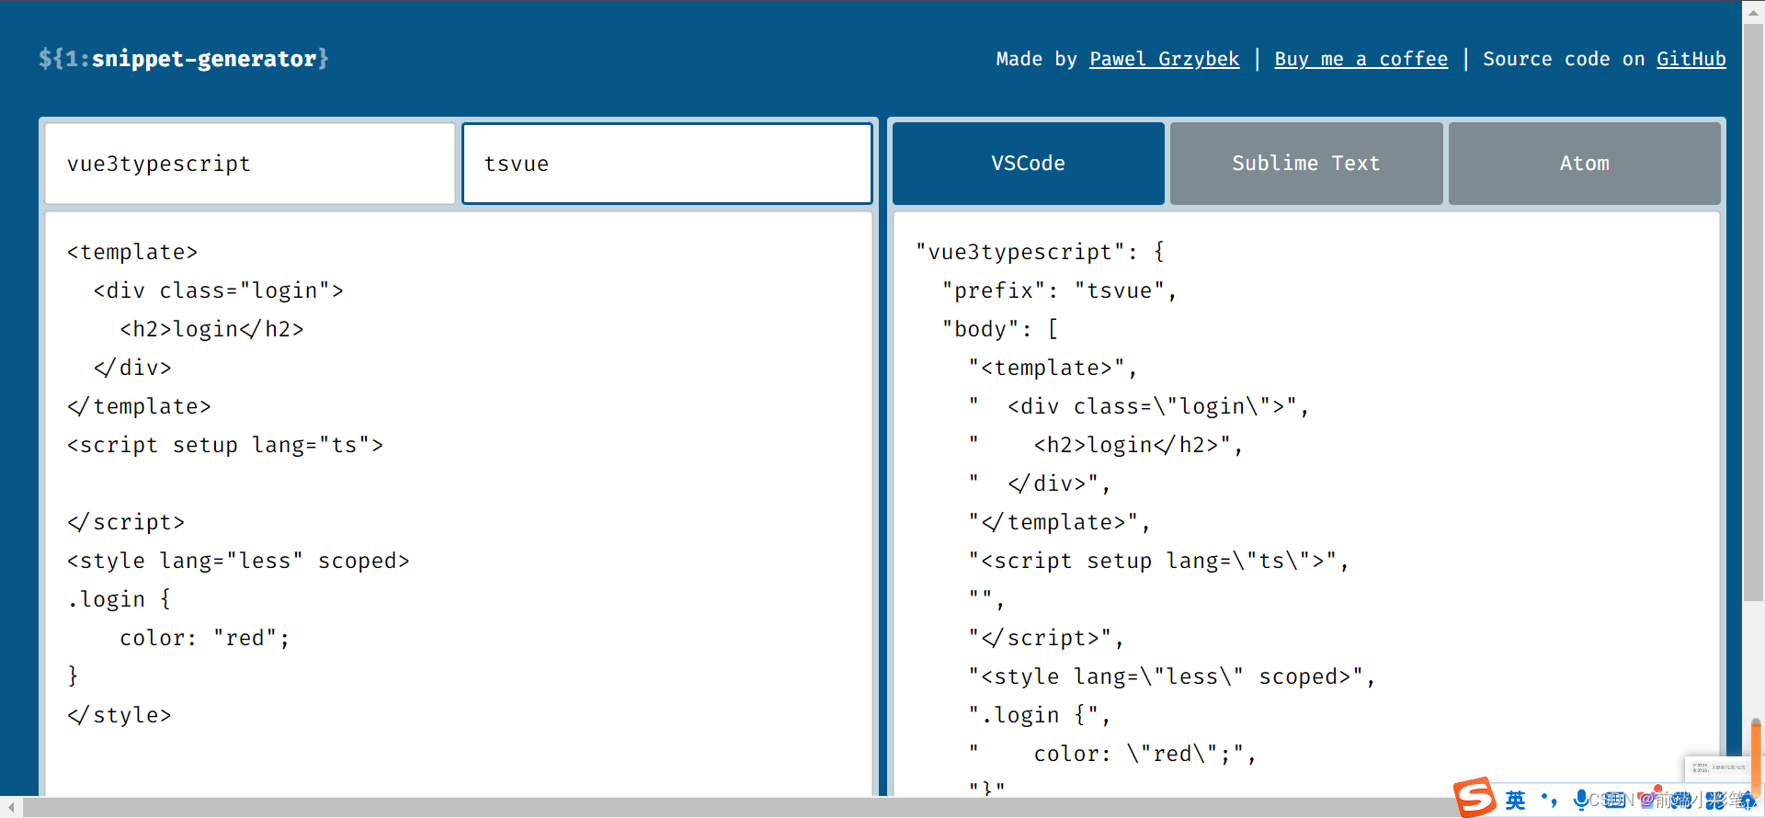Screen dimensions: 1765x818
Task: Click the Sogou input method logo
Action: coord(1475,797)
